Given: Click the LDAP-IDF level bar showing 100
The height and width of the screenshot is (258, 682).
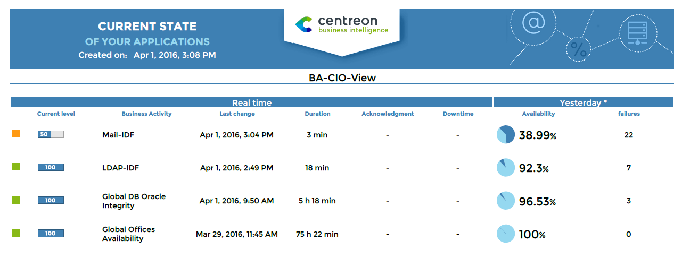Looking at the screenshot, I should tap(51, 167).
